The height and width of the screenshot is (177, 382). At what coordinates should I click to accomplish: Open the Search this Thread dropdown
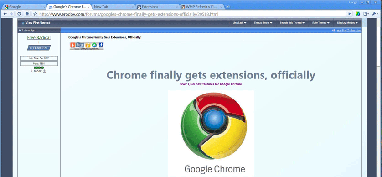tap(292, 23)
